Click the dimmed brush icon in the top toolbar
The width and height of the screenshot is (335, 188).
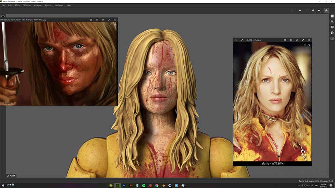point(292,10)
